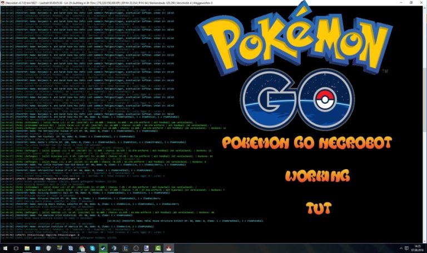Open the taskbar clock and date

coord(417,248)
